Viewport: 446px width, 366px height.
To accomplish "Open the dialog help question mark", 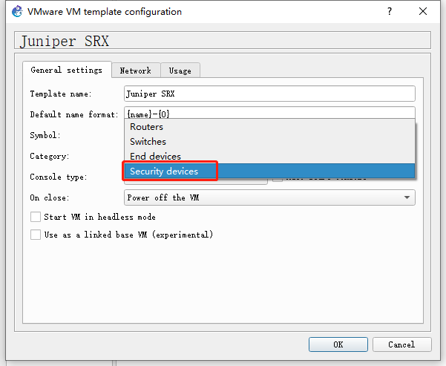I will pos(390,11).
